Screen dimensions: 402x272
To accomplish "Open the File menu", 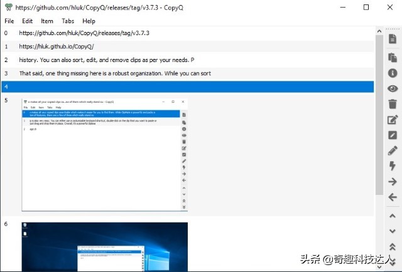I will point(9,21).
